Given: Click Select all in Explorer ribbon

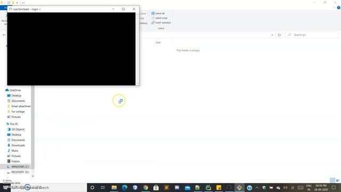Looking at the screenshot, I should coord(158,13).
